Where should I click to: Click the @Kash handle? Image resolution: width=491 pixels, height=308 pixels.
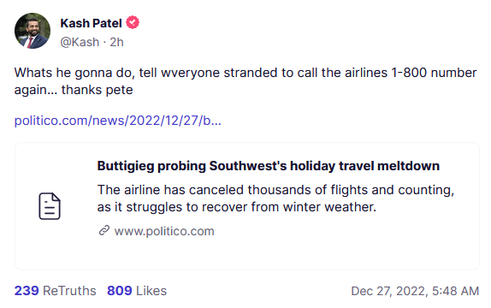coord(80,42)
